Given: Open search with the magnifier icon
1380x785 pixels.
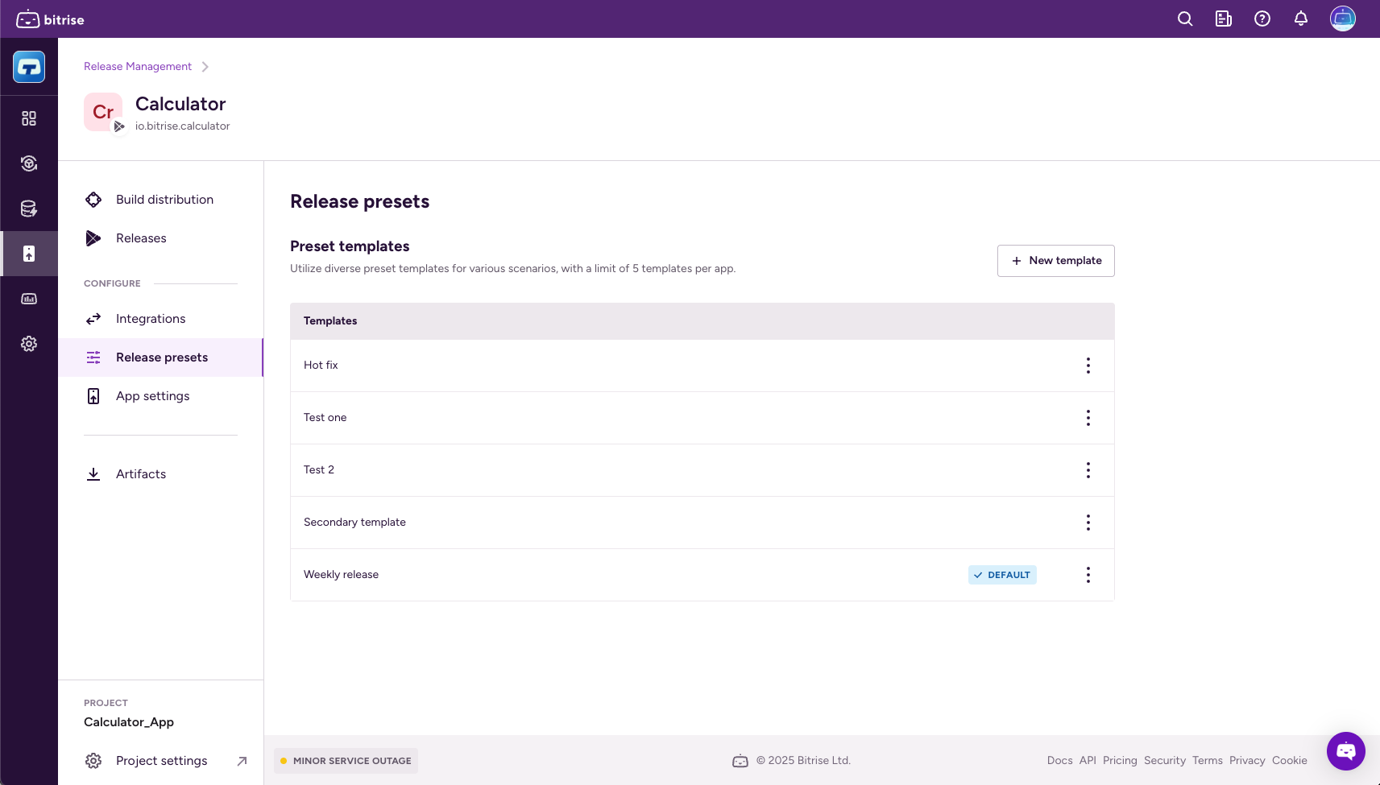Looking at the screenshot, I should [1184, 19].
